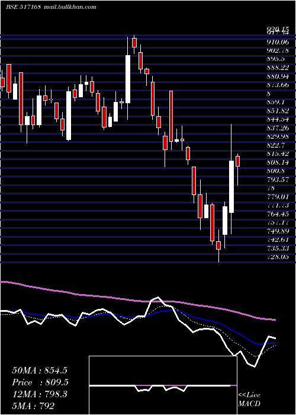Click the mail.bullkhan.com text in header
Viewport: 296px width, 415px height.
coord(70,7)
